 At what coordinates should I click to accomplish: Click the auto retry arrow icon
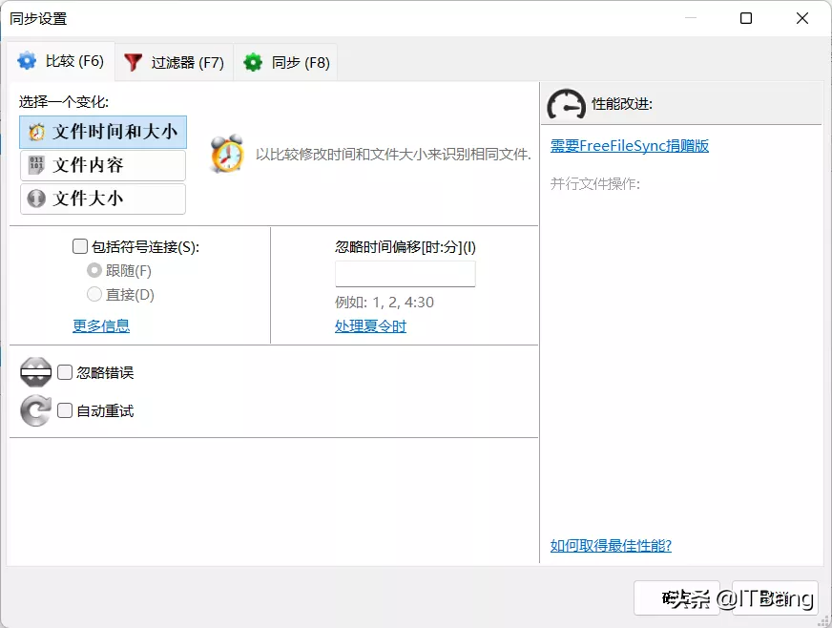click(36, 411)
